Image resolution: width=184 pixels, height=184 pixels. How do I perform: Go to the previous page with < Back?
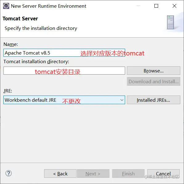pyautogui.click(x=60, y=174)
